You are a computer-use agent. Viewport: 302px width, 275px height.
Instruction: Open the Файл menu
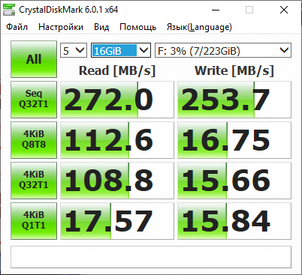17,27
